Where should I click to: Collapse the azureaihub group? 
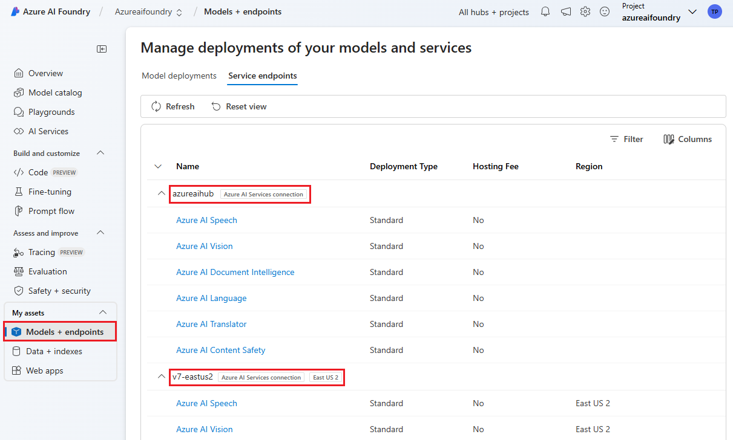[x=161, y=193]
